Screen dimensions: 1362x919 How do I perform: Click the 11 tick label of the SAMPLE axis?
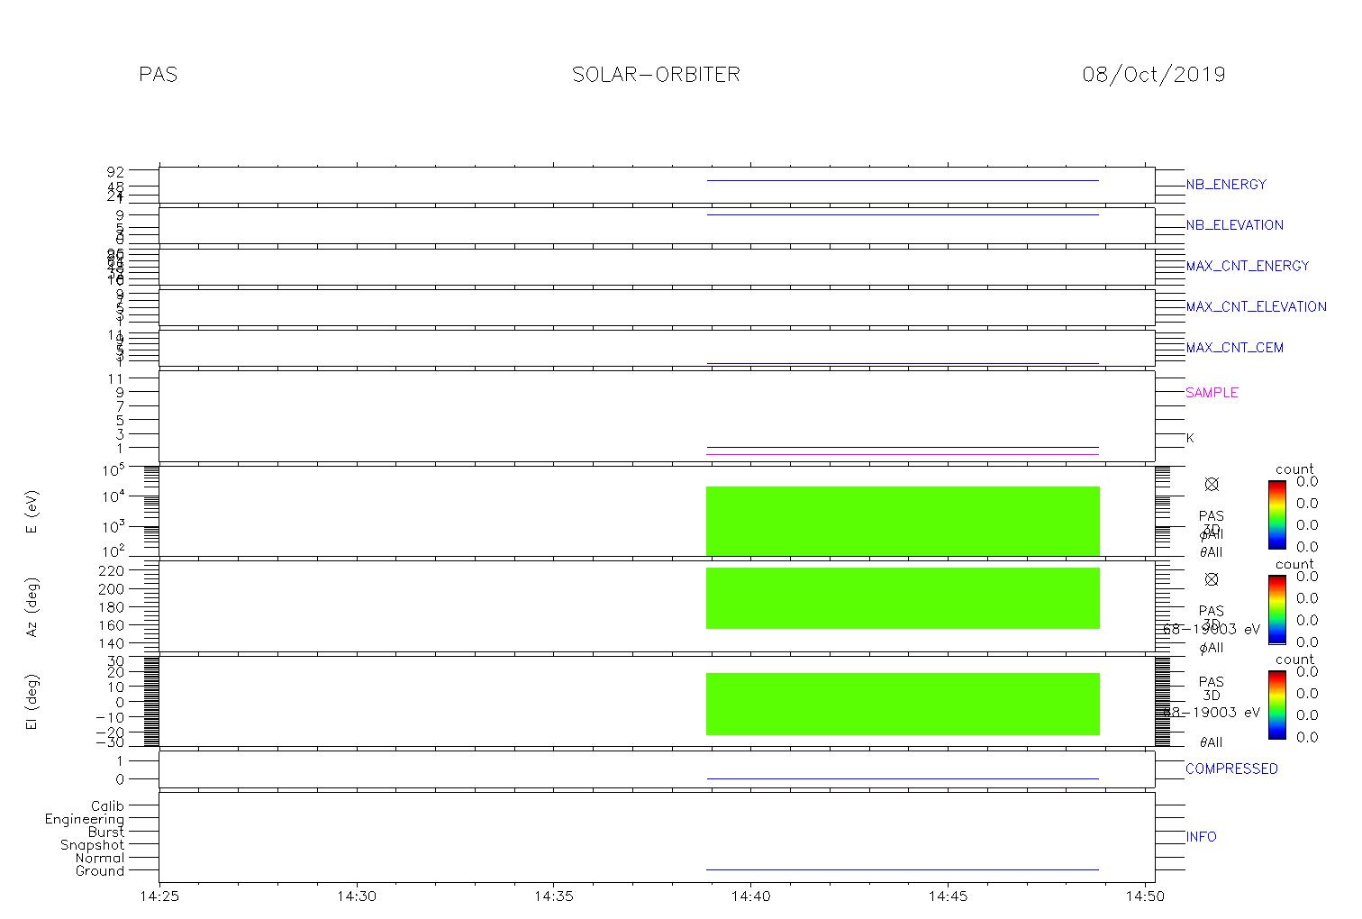116,379
